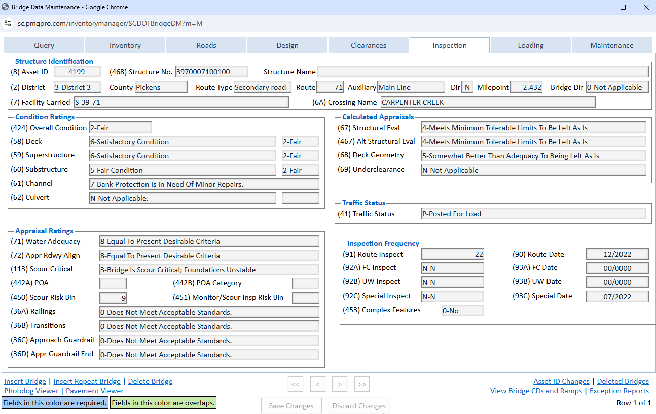Open Auxiliary field showing Main Line
Screen dimensions: 656x414
(x=411, y=87)
